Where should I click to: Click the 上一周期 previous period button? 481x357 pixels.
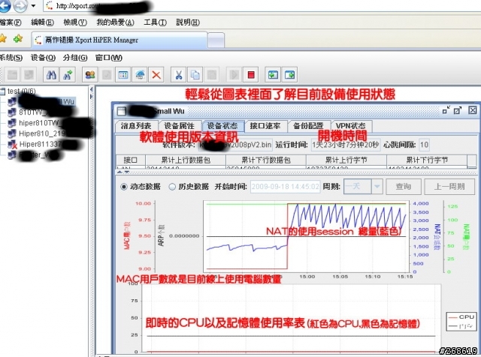[x=449, y=187]
